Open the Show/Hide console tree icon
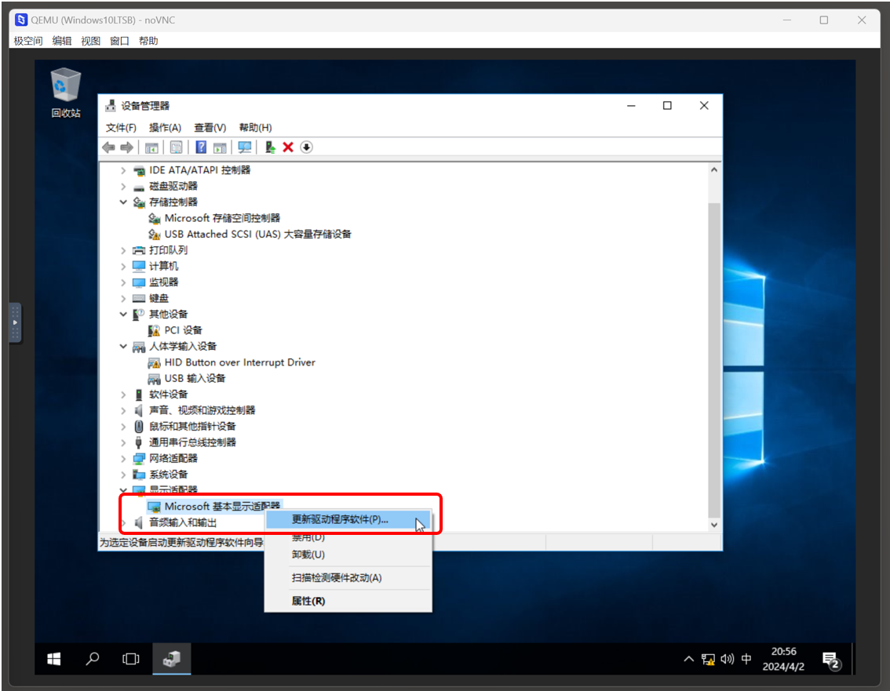Screen dimensions: 890x691 click(x=151, y=147)
